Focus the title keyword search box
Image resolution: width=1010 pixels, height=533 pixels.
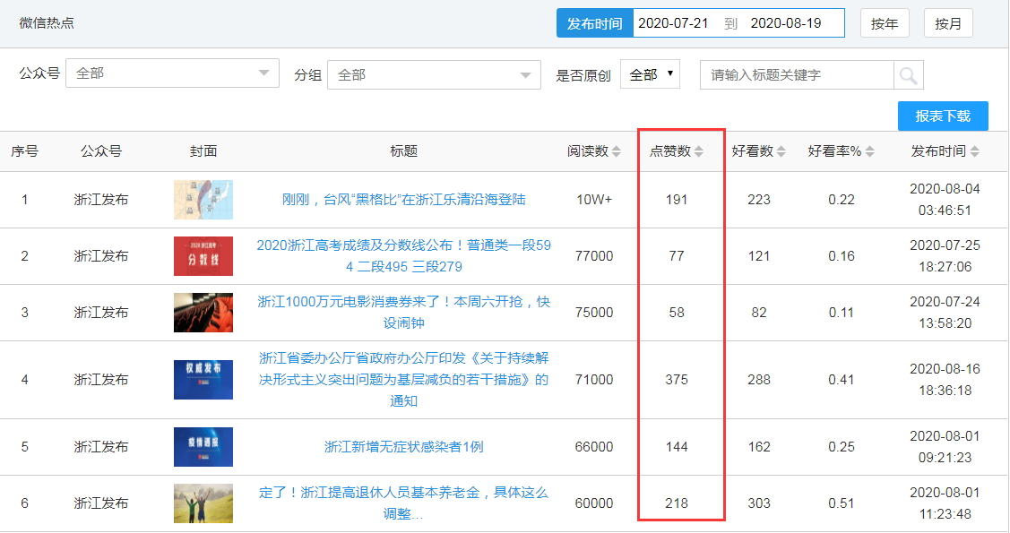797,75
